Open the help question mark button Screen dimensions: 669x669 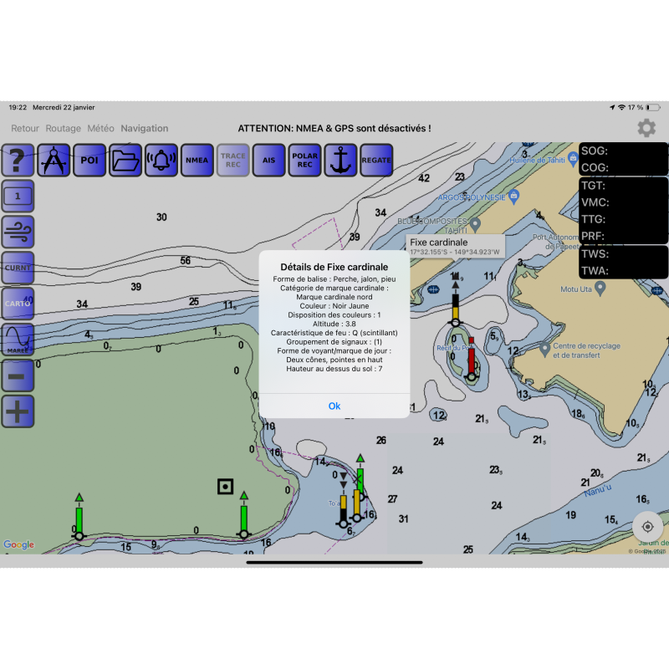click(18, 160)
